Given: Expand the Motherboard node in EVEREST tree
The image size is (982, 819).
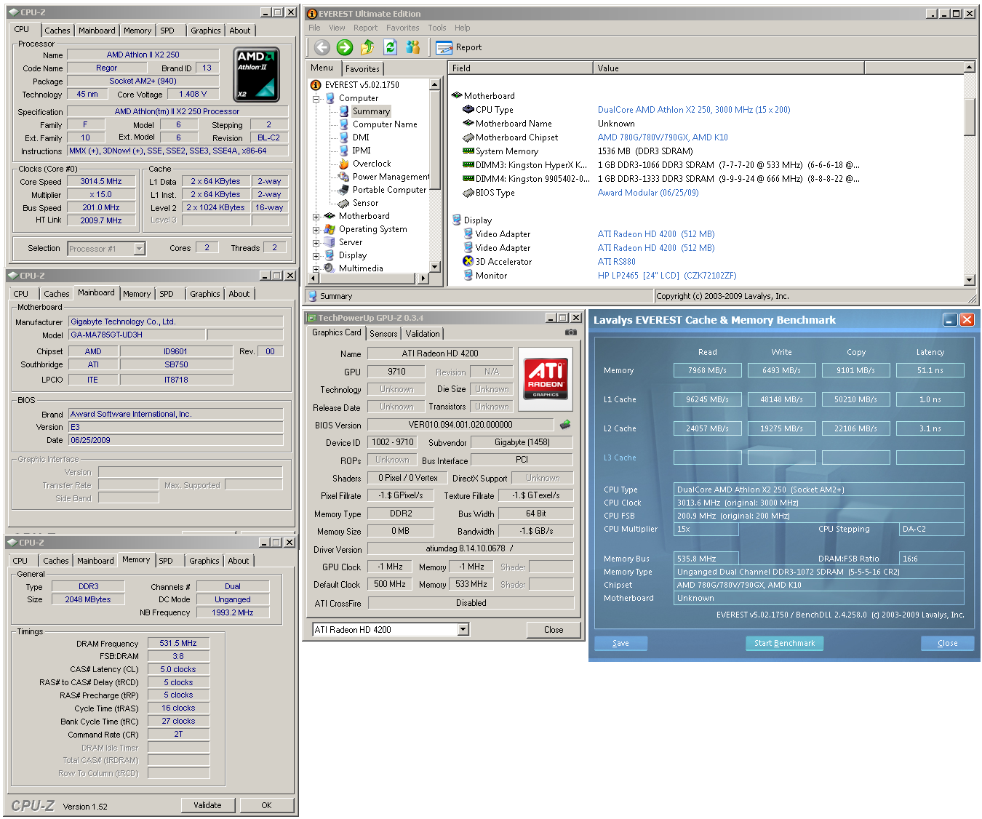Looking at the screenshot, I should [x=316, y=216].
